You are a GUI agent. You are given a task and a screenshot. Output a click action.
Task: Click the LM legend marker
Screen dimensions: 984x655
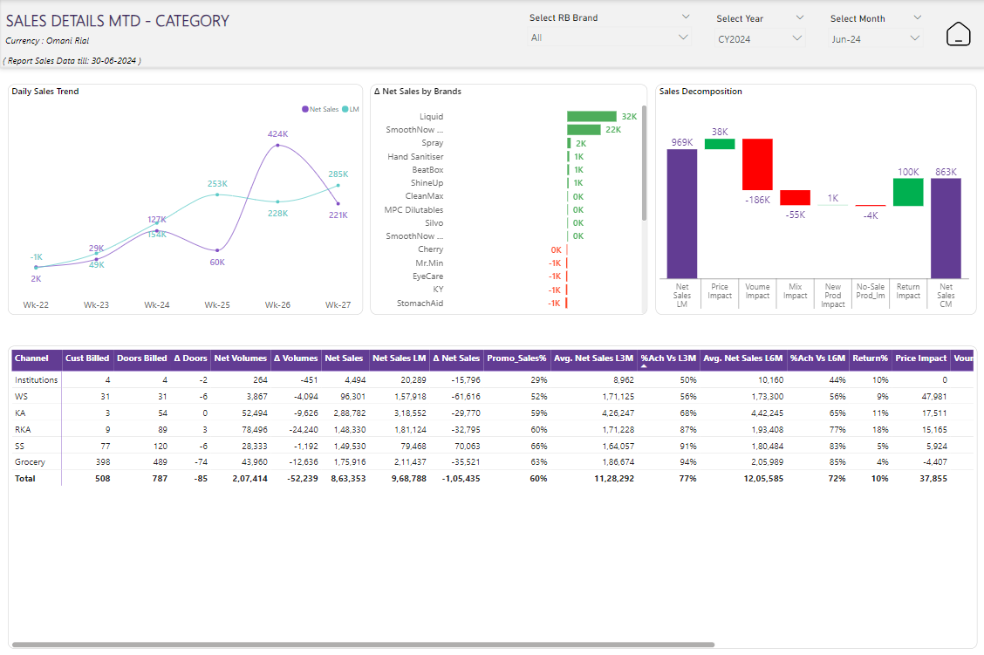[345, 109]
